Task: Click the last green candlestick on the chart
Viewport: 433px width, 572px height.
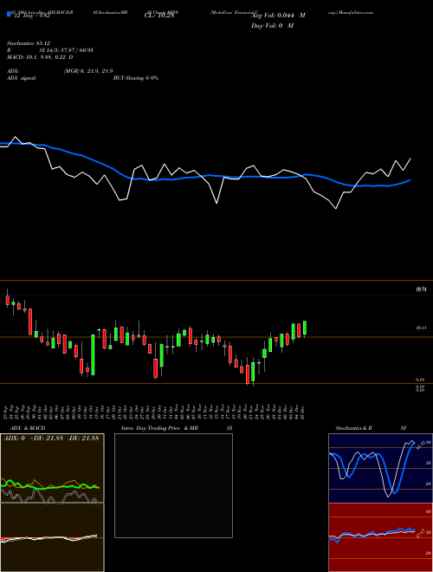Action: pyautogui.click(x=305, y=328)
